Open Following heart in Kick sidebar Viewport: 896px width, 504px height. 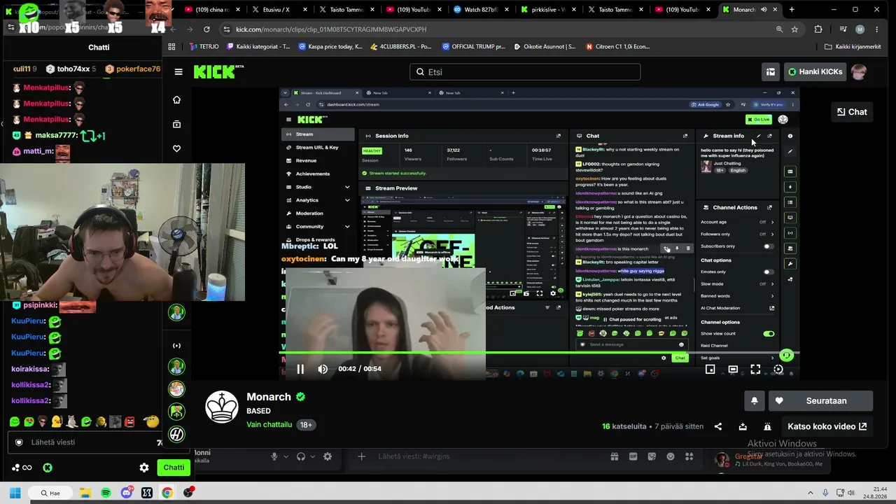pos(176,148)
